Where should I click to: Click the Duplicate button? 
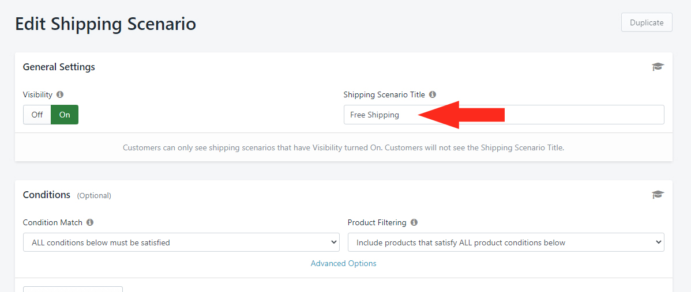[x=647, y=22]
